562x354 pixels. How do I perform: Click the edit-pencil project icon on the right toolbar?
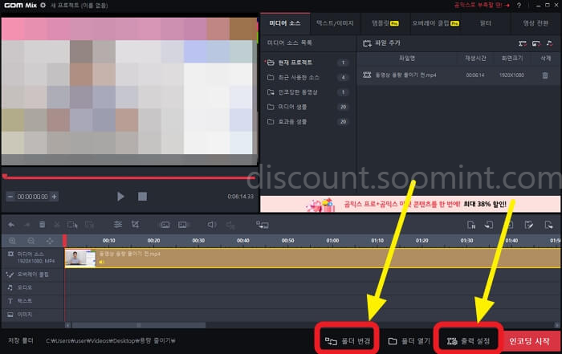[528, 225]
